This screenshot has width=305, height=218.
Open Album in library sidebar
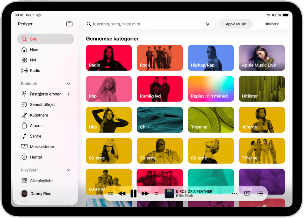click(x=45, y=126)
